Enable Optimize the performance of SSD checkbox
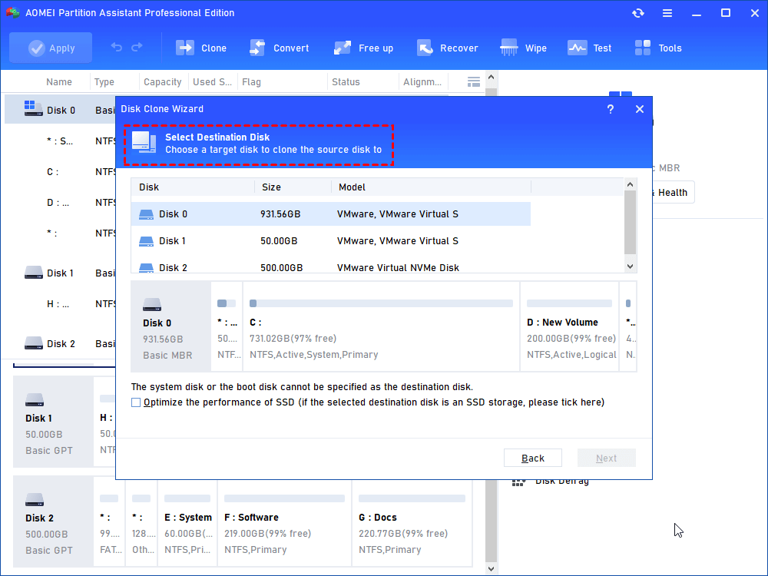Viewport: 768px width, 576px height. [136, 402]
